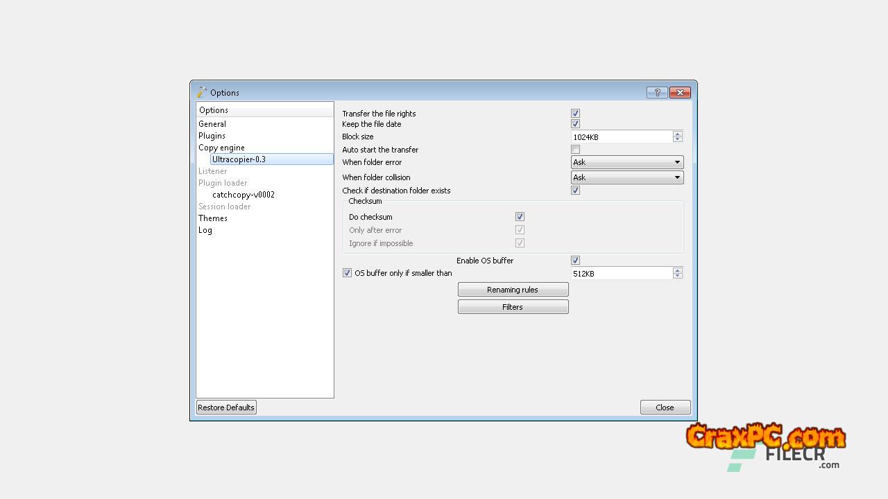Select General in options tree
Image resolution: width=888 pixels, height=499 pixels.
[212, 124]
